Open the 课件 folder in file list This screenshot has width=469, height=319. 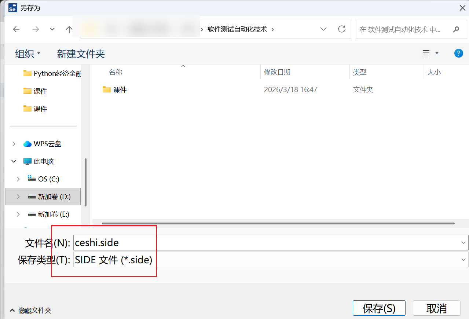120,89
